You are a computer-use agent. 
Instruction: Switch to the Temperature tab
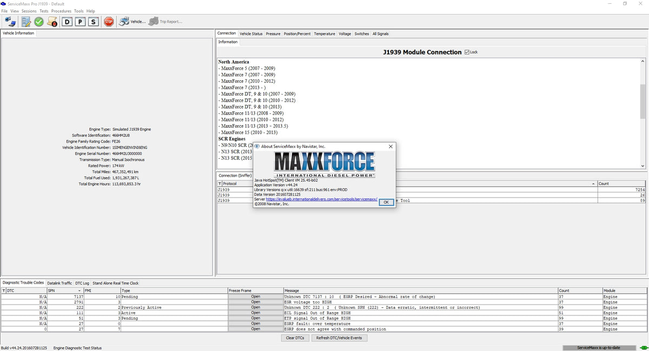325,33
